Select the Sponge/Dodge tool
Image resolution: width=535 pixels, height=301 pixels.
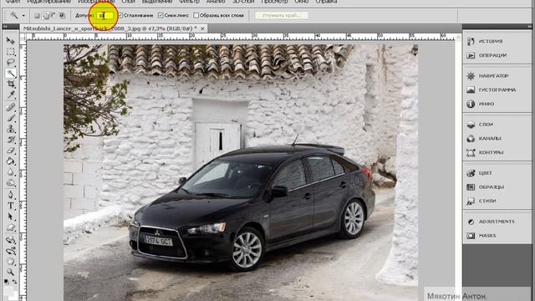pyautogui.click(x=11, y=183)
